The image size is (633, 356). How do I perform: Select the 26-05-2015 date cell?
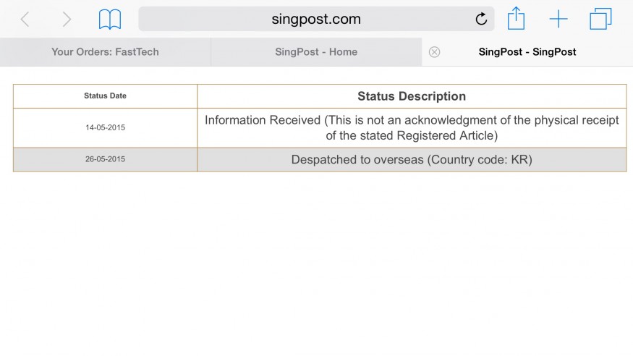coord(105,159)
